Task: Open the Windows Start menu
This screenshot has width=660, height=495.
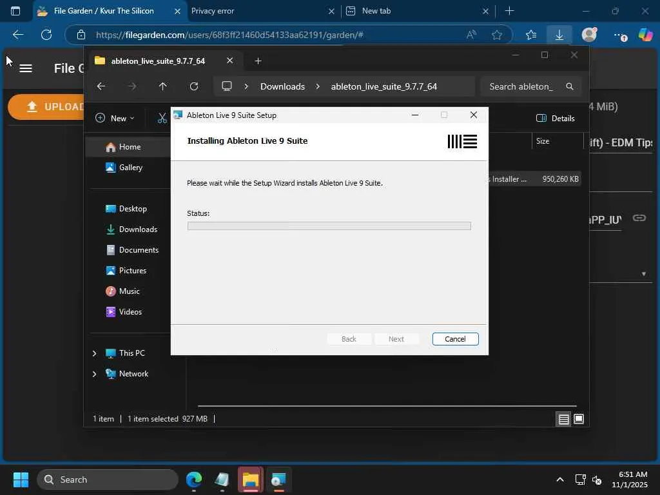Action: click(x=21, y=480)
